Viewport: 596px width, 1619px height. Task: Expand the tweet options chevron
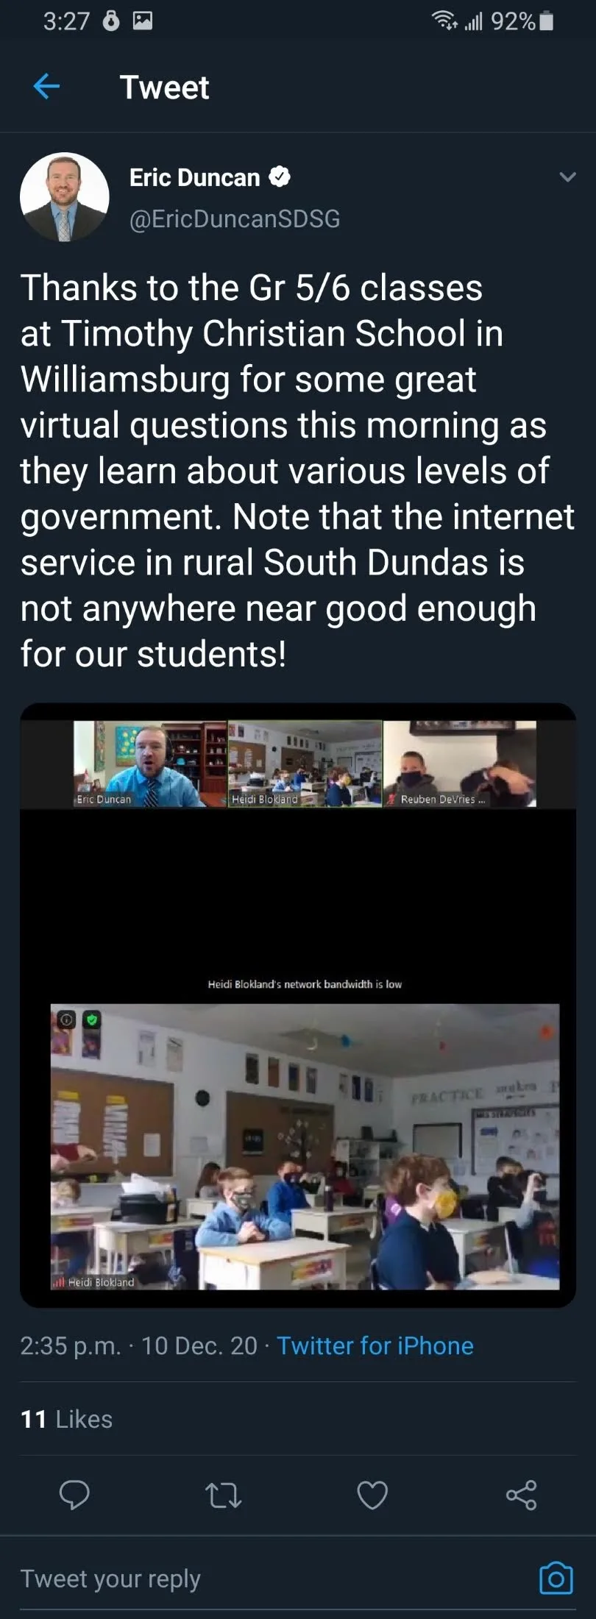pos(567,177)
